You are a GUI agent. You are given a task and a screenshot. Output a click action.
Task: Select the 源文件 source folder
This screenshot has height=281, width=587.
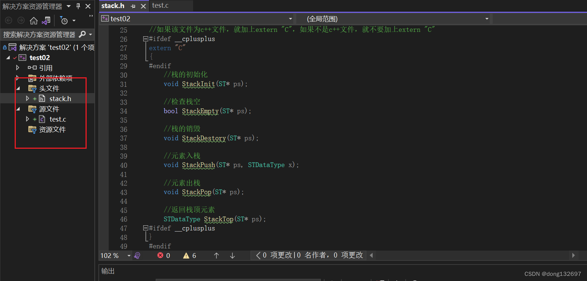coord(49,109)
